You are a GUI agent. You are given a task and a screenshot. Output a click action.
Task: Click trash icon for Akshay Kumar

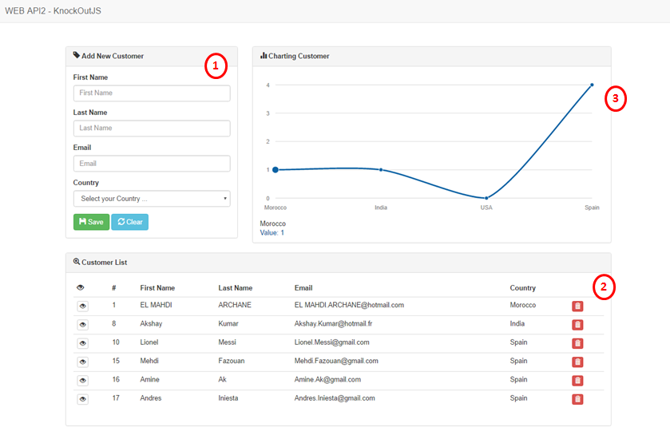point(577,325)
